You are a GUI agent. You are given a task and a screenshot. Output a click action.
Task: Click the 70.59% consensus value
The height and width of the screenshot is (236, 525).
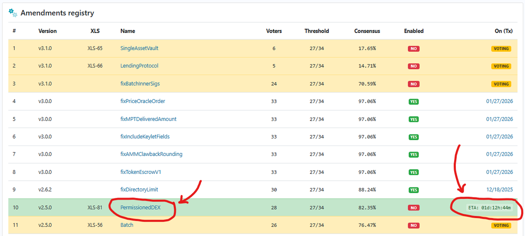coord(367,84)
